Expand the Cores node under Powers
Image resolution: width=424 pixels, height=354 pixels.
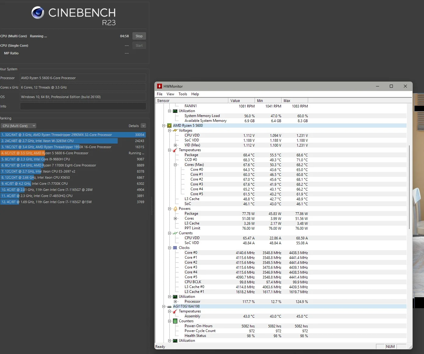point(175,218)
